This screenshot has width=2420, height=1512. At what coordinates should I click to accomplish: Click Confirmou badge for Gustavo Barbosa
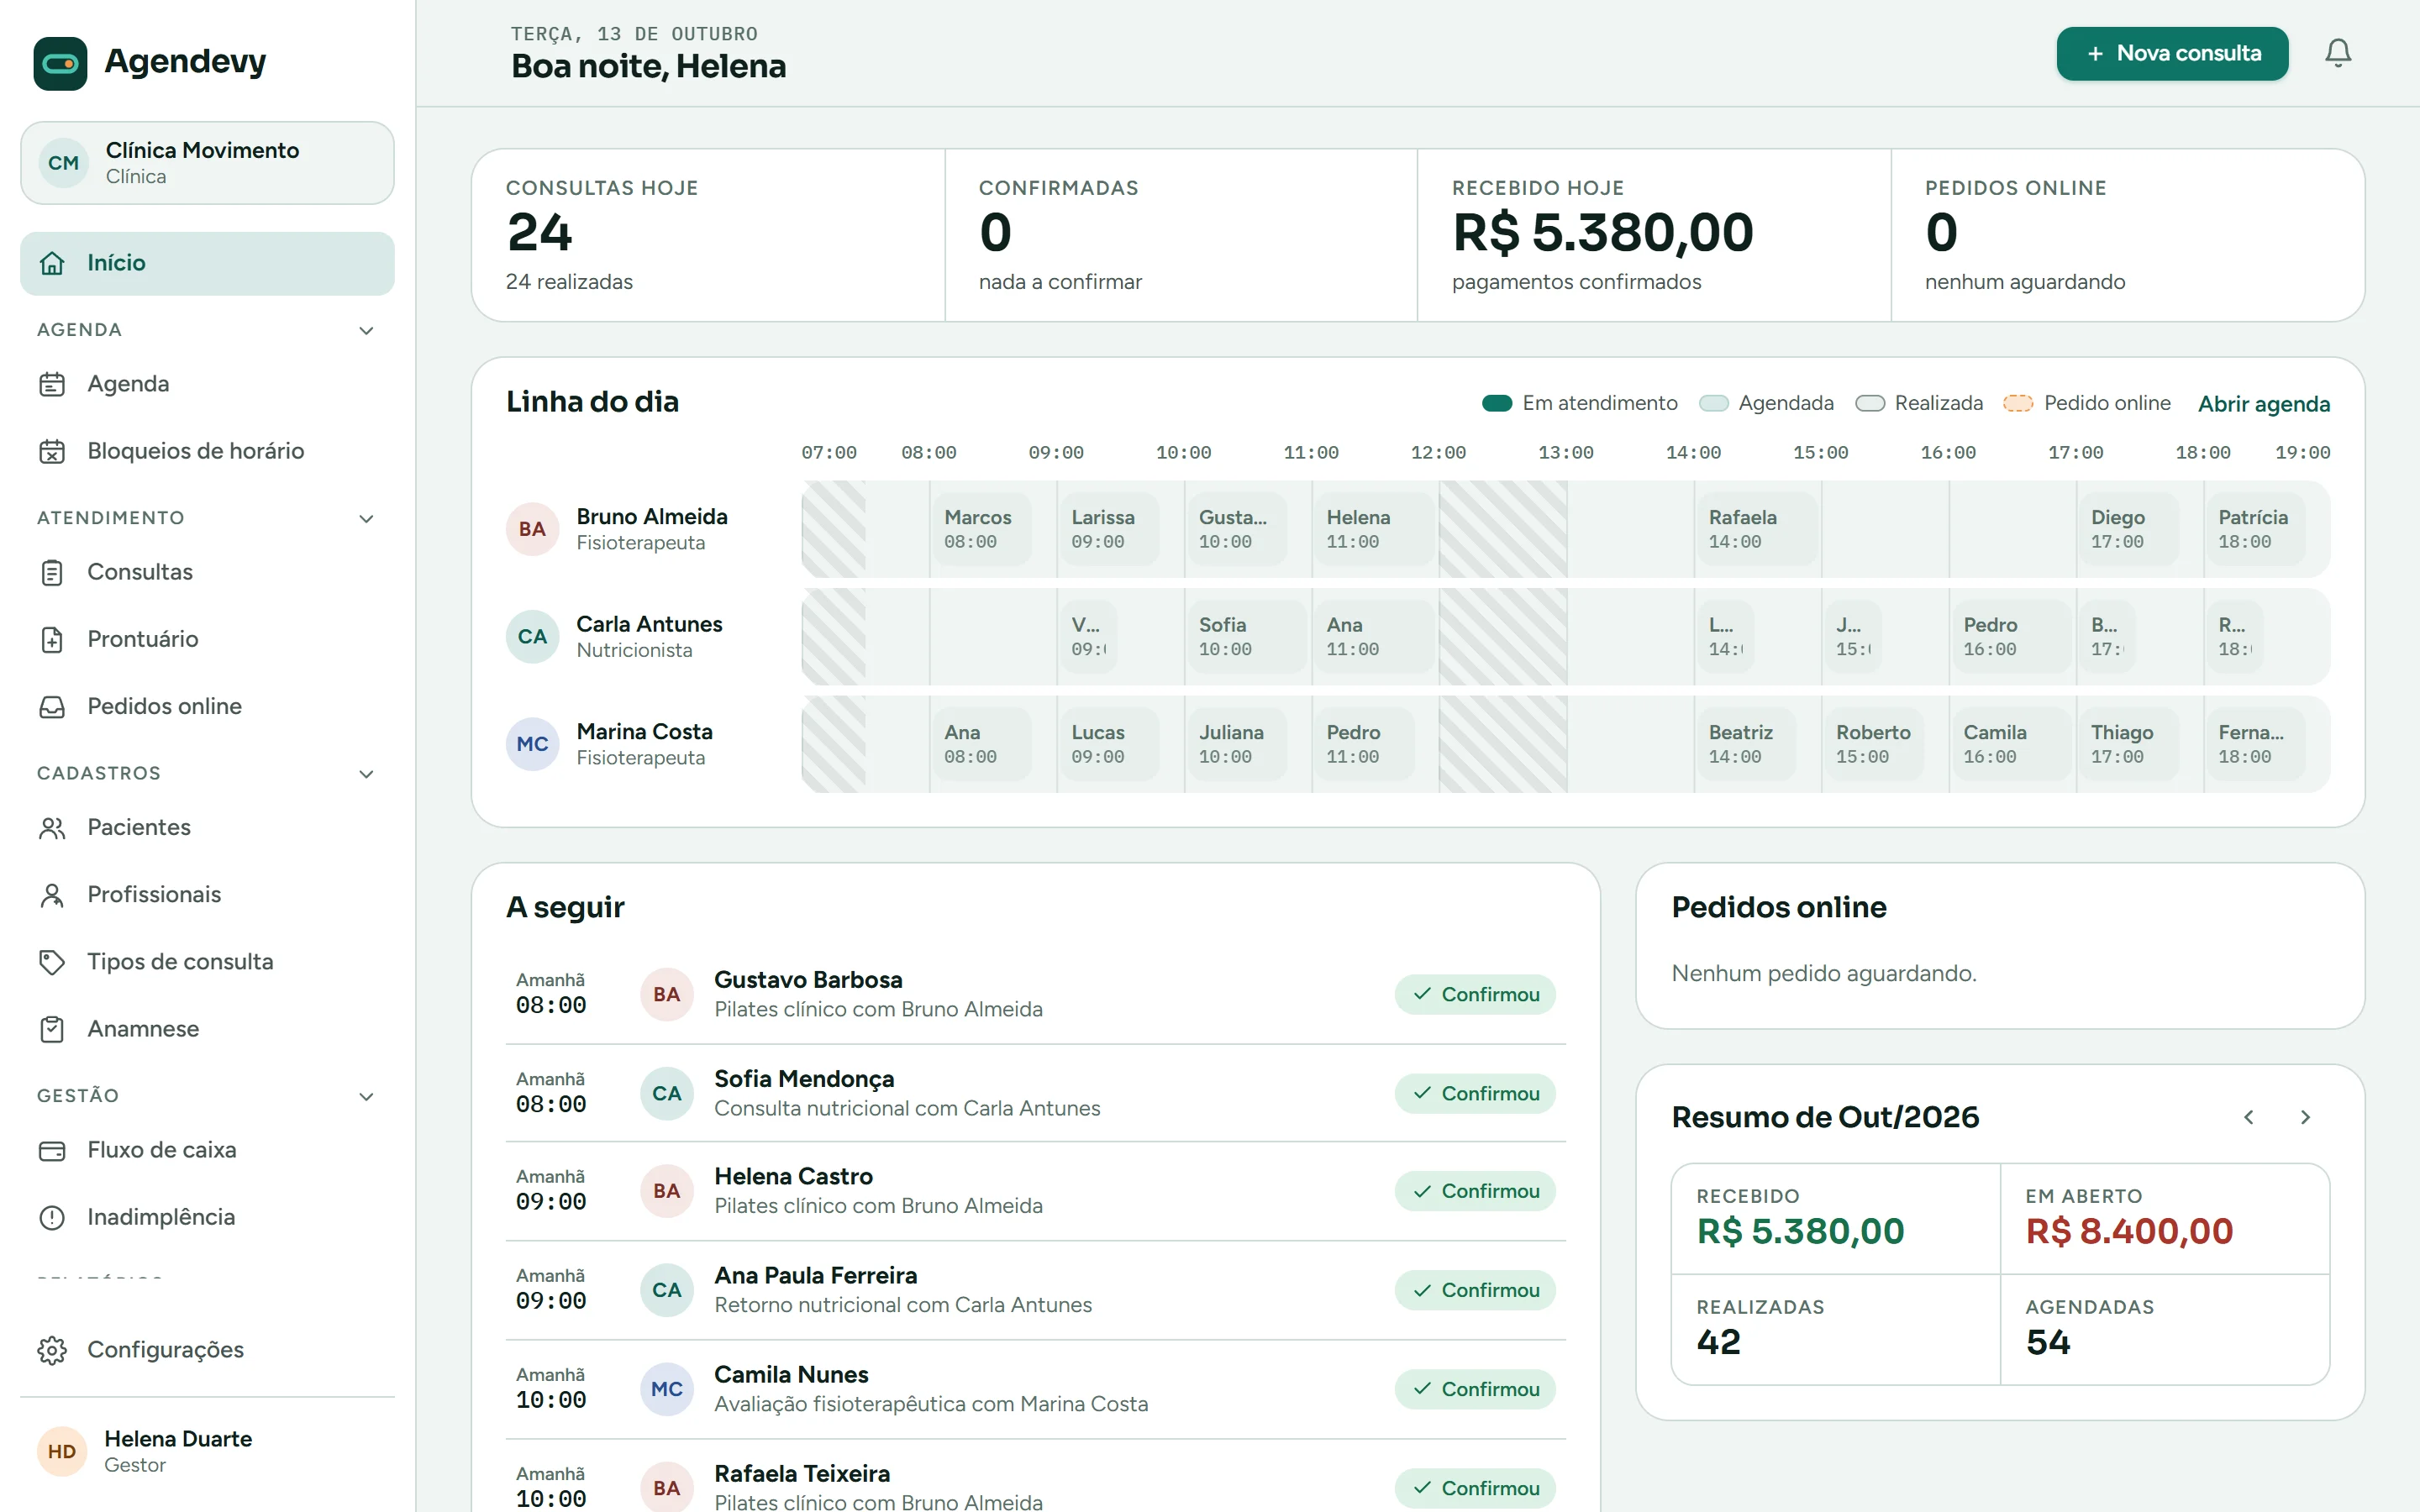pyautogui.click(x=1475, y=994)
